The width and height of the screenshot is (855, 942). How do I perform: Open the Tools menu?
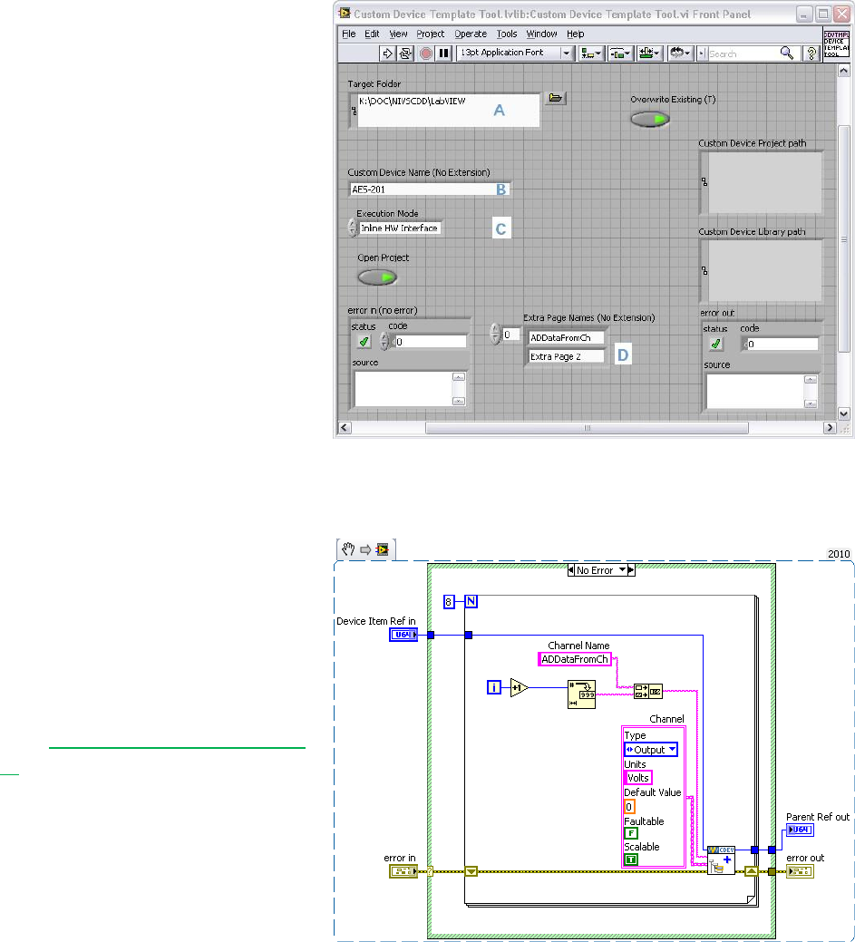(507, 34)
